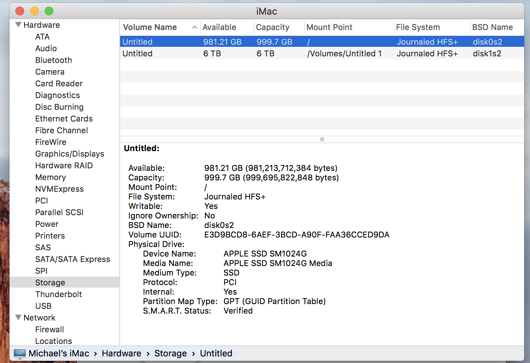Minimize the iMac window
Image resolution: width=530 pixels, height=363 pixels.
[x=34, y=11]
